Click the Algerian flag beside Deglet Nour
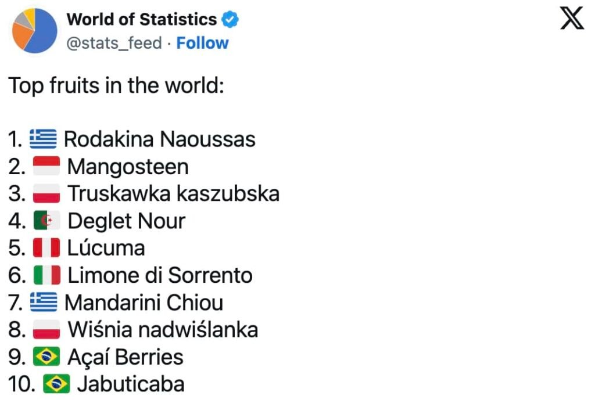The width and height of the screenshot is (595, 410). coord(46,221)
